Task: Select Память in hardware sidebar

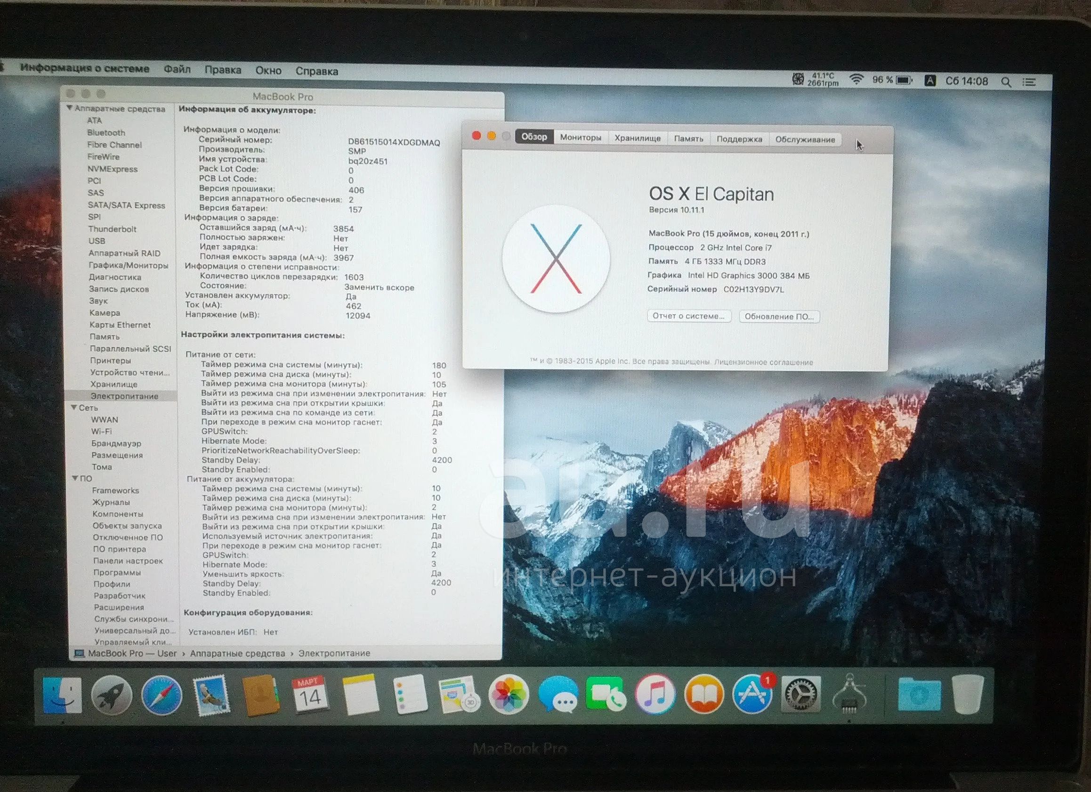Action: (105, 336)
